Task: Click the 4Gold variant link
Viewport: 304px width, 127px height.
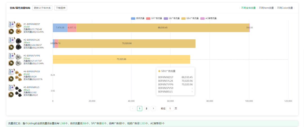Action: click(x=26, y=74)
